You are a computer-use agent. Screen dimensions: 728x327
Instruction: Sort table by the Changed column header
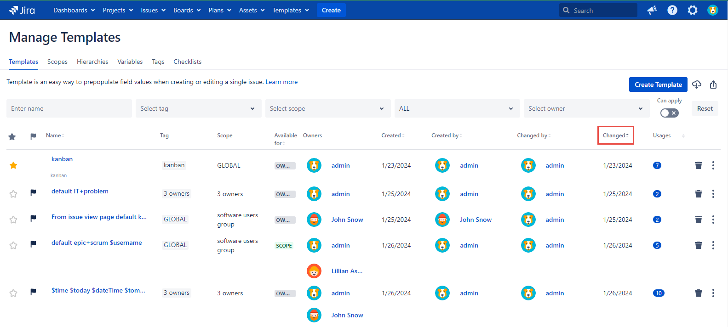(x=615, y=135)
